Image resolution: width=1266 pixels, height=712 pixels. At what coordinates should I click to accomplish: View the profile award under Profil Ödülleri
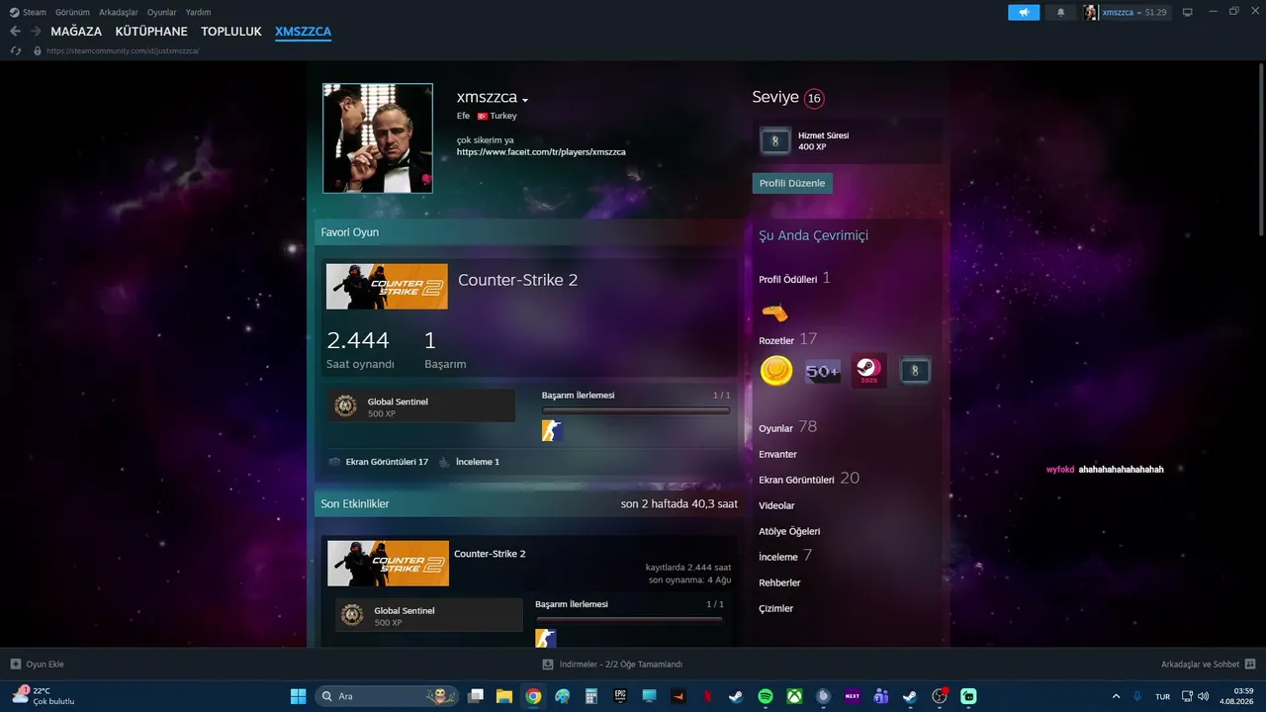click(x=774, y=312)
